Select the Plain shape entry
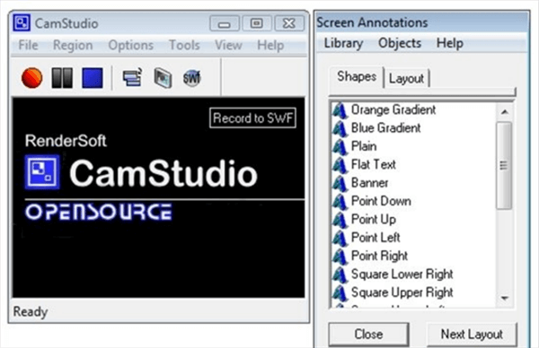This screenshot has width=539, height=348. (x=364, y=146)
